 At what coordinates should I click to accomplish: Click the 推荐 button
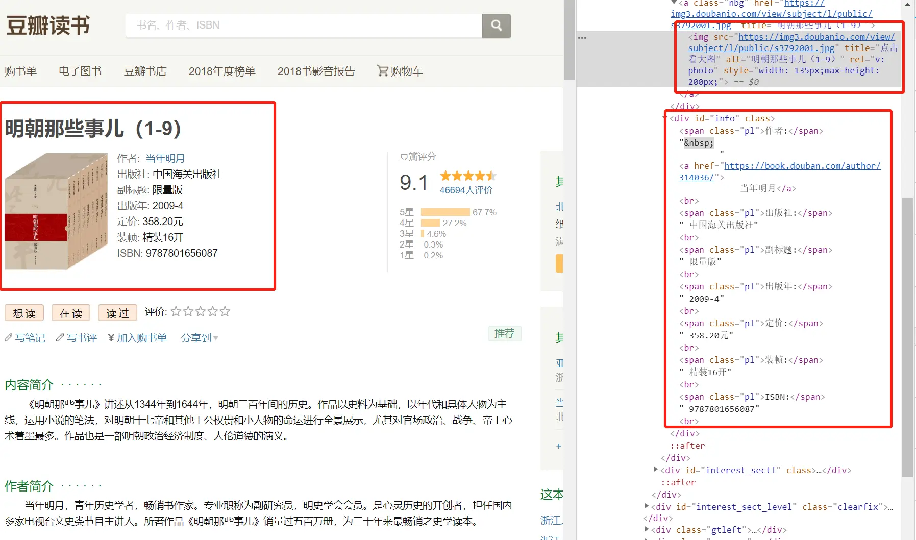point(504,333)
